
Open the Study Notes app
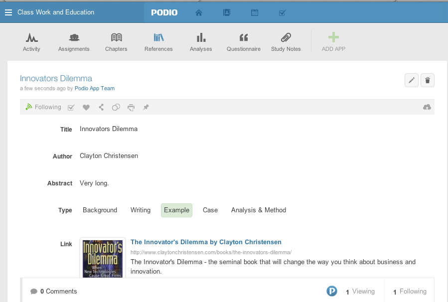point(286,42)
